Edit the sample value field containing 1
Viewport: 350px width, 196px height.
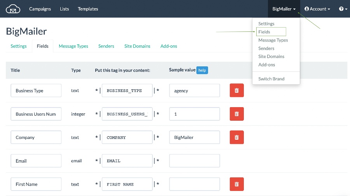[x=195, y=114]
